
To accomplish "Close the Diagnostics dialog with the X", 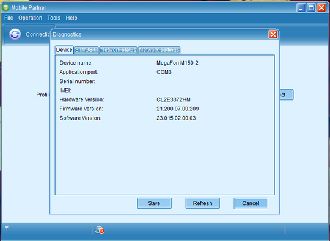I will click(x=273, y=34).
